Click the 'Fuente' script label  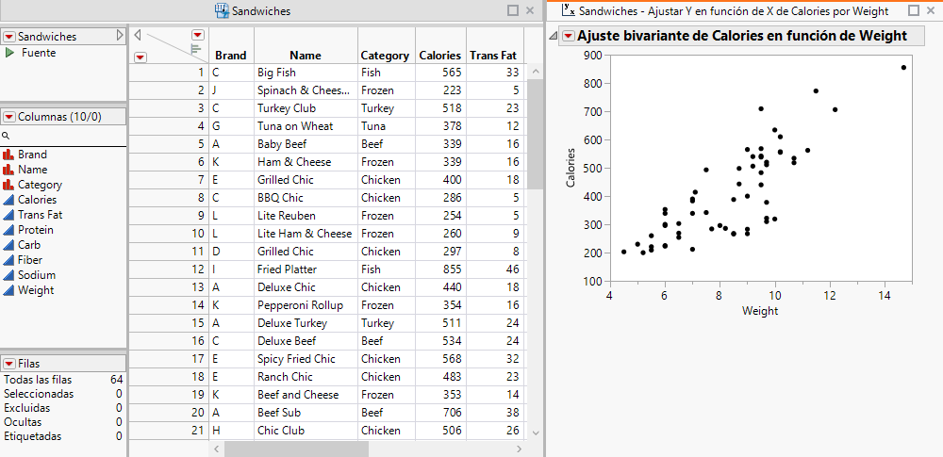(x=39, y=53)
